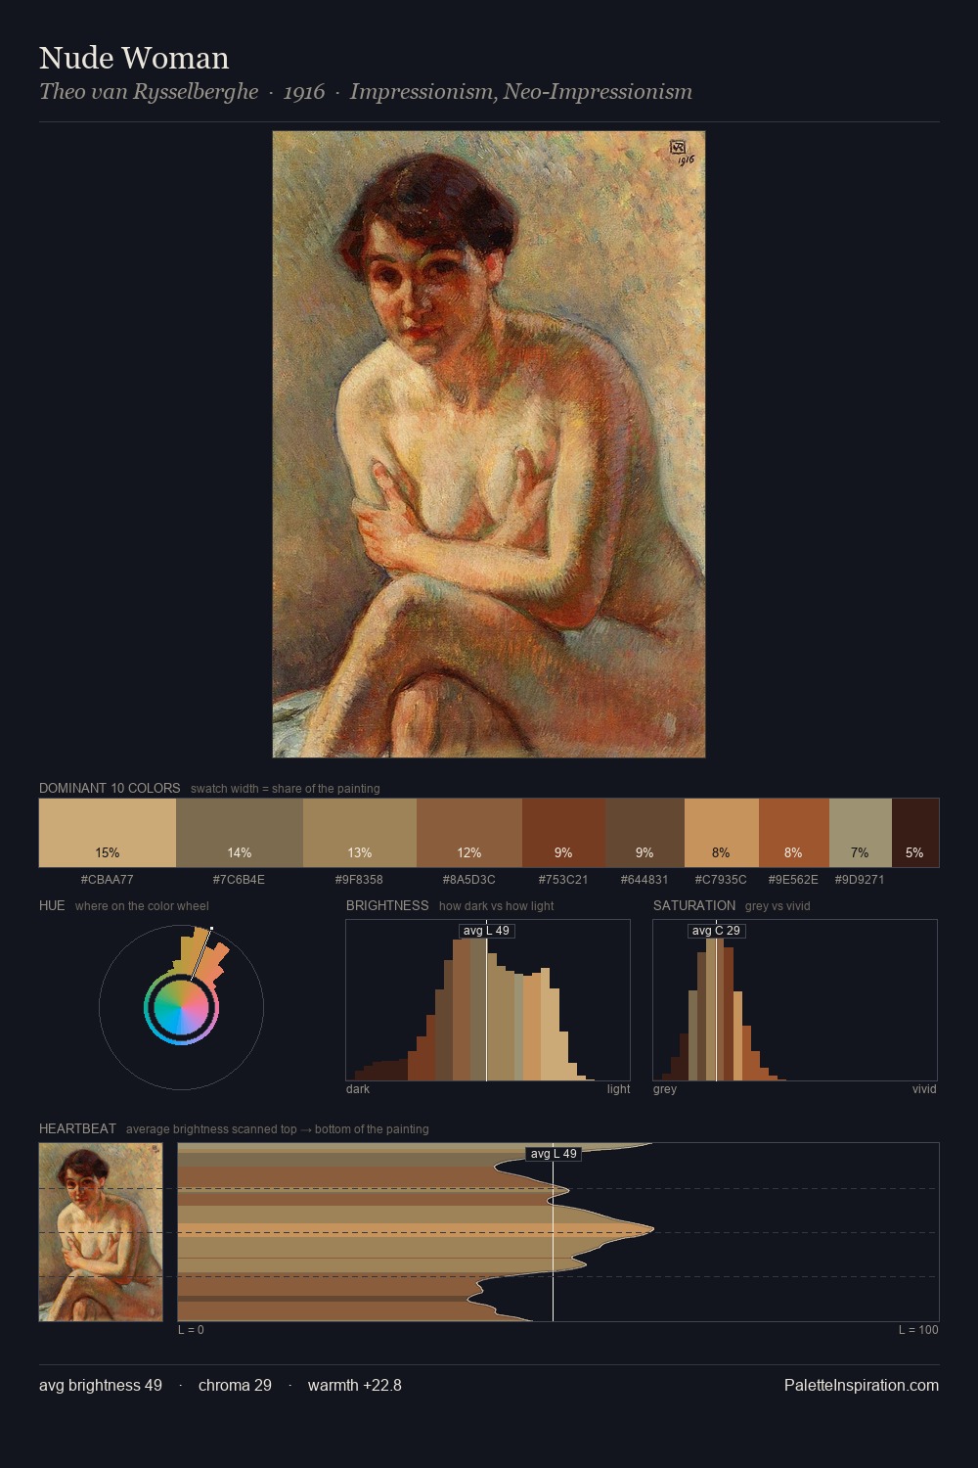
Task: Select the 15% swatch #CBAA77
Action: [x=108, y=833]
